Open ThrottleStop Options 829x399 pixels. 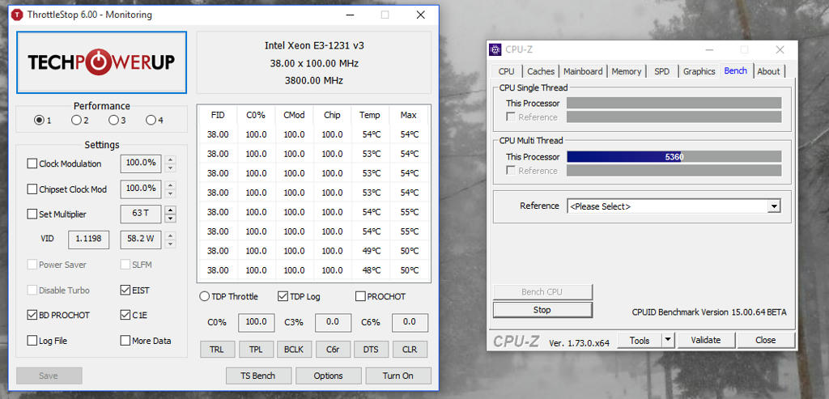pos(328,376)
